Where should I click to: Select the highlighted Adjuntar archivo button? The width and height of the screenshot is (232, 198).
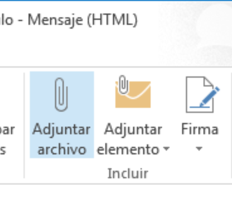pyautogui.click(x=62, y=115)
